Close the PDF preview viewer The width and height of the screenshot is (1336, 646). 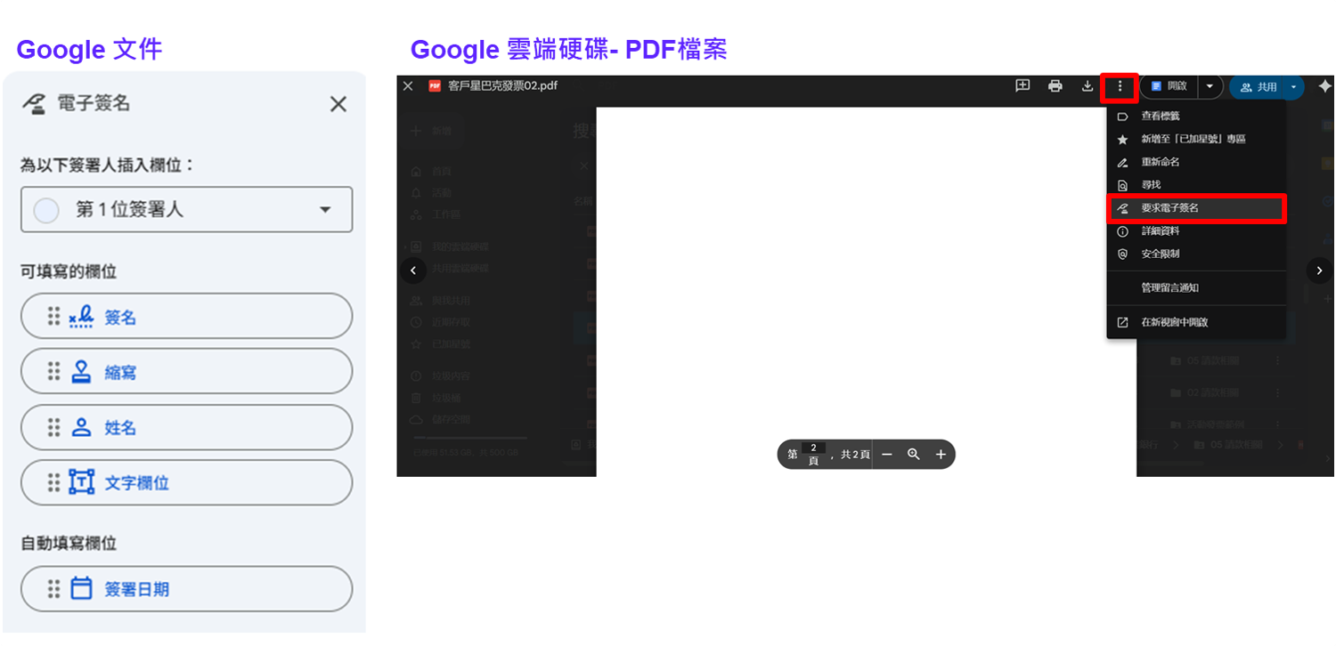(x=408, y=86)
